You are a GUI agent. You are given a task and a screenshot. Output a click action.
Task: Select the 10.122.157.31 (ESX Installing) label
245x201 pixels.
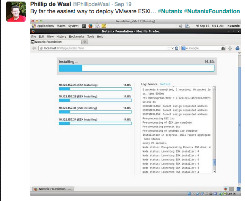coord(78,108)
